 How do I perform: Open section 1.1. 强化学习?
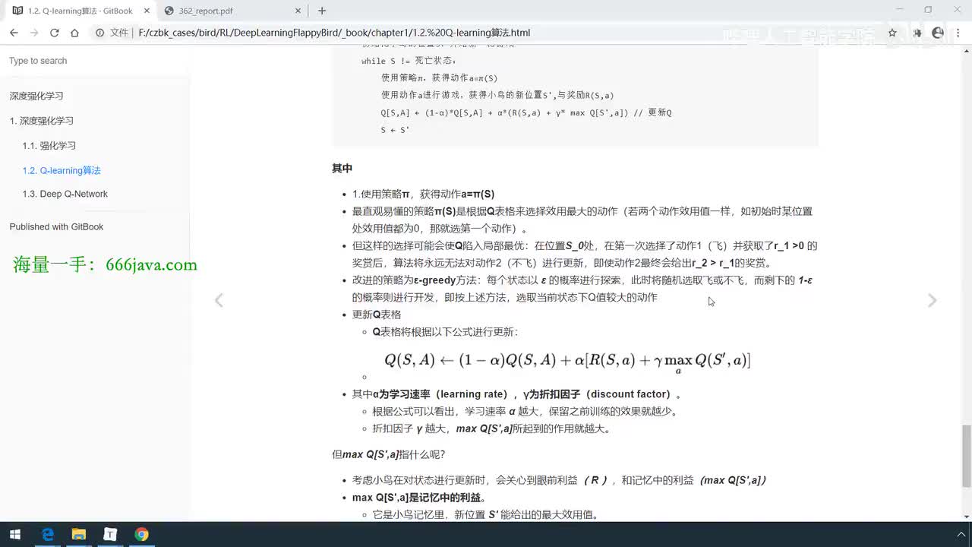pyautogui.click(x=49, y=146)
